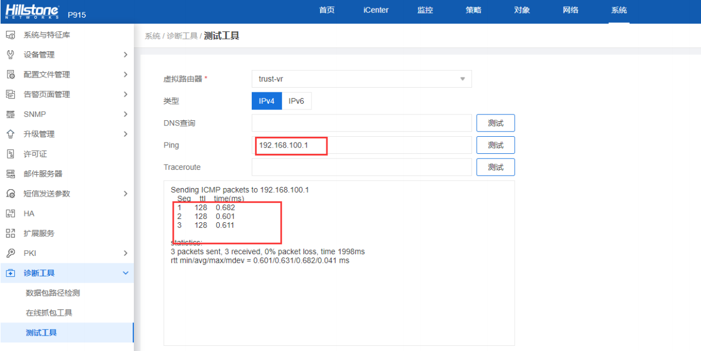Click the 测试 button for DNS查询
The image size is (701, 351).
[495, 123]
